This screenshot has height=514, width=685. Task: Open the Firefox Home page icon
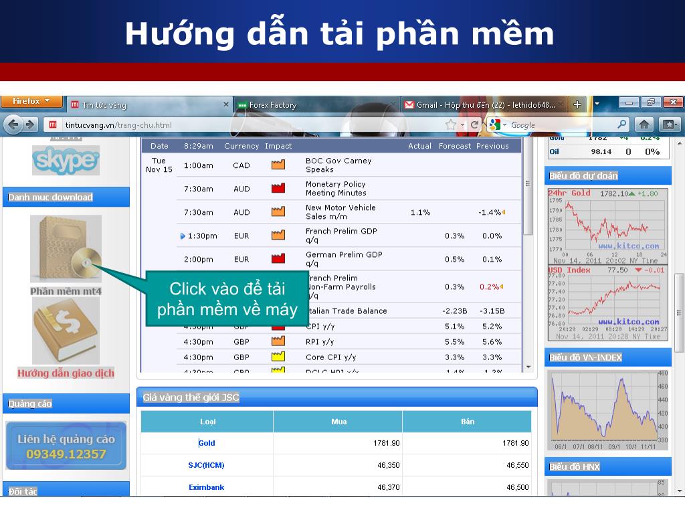pyautogui.click(x=644, y=124)
